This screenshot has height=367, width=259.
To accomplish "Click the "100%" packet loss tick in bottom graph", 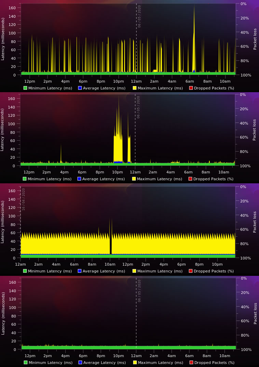I will tap(246, 350).
